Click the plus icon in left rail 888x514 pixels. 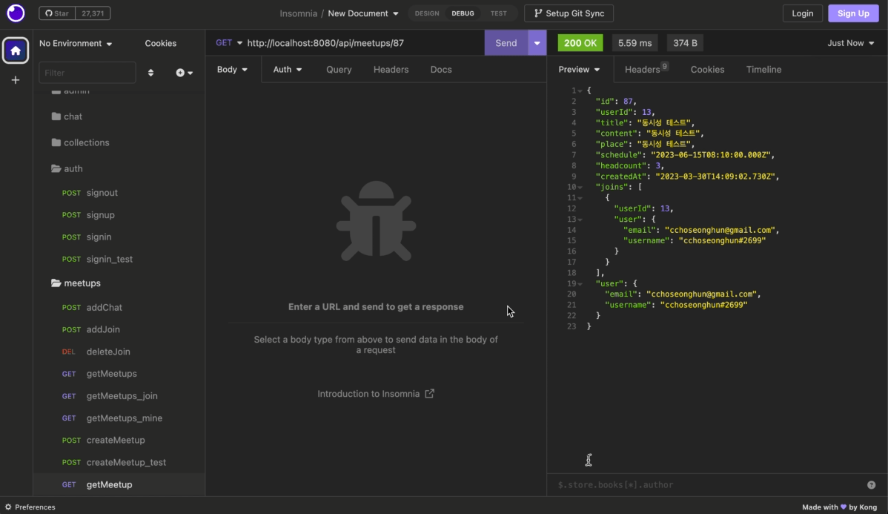pyautogui.click(x=16, y=80)
